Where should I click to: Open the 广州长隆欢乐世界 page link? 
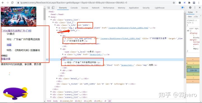(10, 31)
